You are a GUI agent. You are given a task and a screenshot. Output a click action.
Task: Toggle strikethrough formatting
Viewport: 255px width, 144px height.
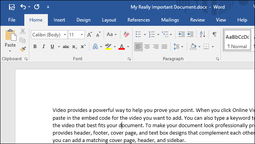pos(66,47)
